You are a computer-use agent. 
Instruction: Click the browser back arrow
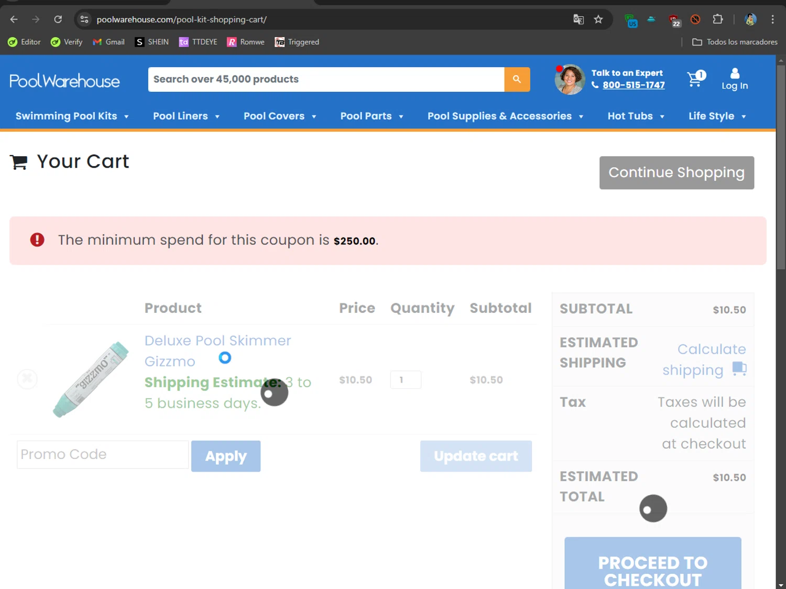14,19
